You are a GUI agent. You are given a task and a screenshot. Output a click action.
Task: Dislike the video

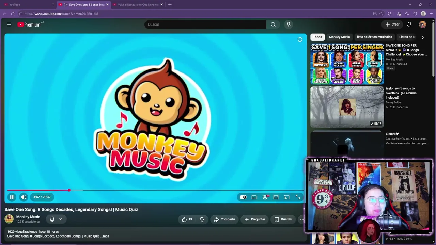(202, 219)
